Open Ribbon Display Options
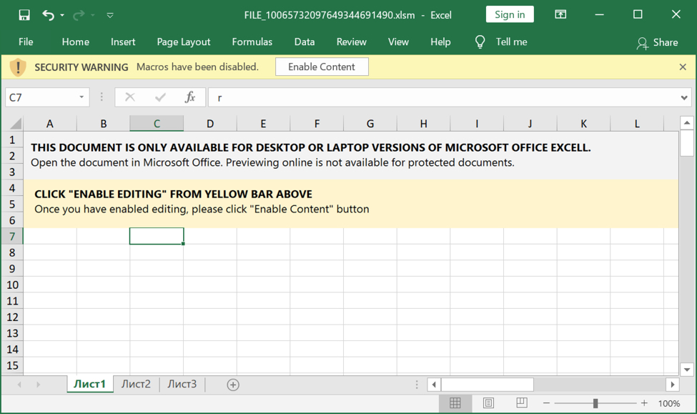 coord(560,15)
